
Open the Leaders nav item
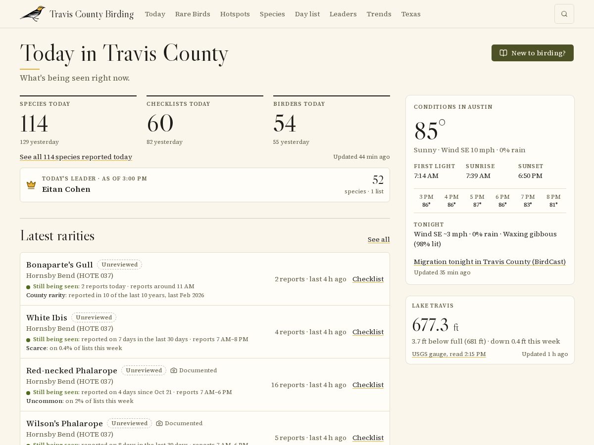coord(343,14)
